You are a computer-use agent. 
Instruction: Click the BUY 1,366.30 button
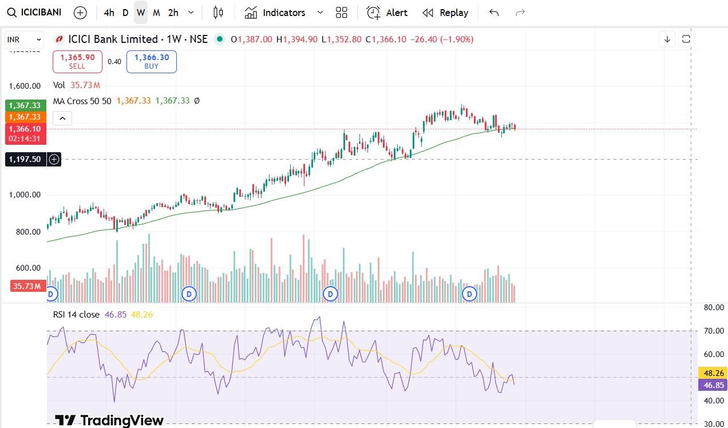click(x=152, y=62)
